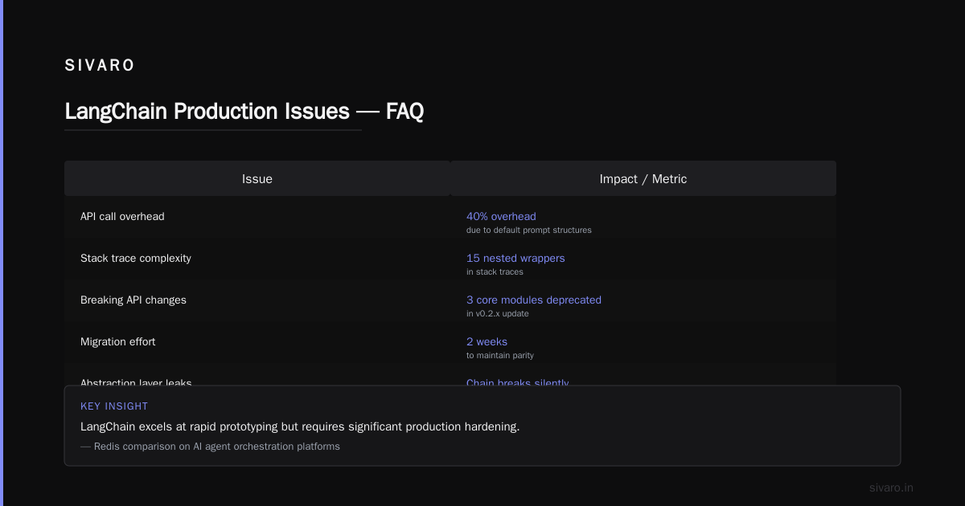965x506 pixels.
Task: Click 'due to default prompt structures' note
Action: [x=528, y=230]
